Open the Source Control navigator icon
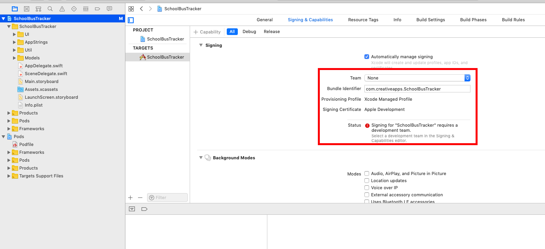The height and width of the screenshot is (249, 545). pos(26,9)
